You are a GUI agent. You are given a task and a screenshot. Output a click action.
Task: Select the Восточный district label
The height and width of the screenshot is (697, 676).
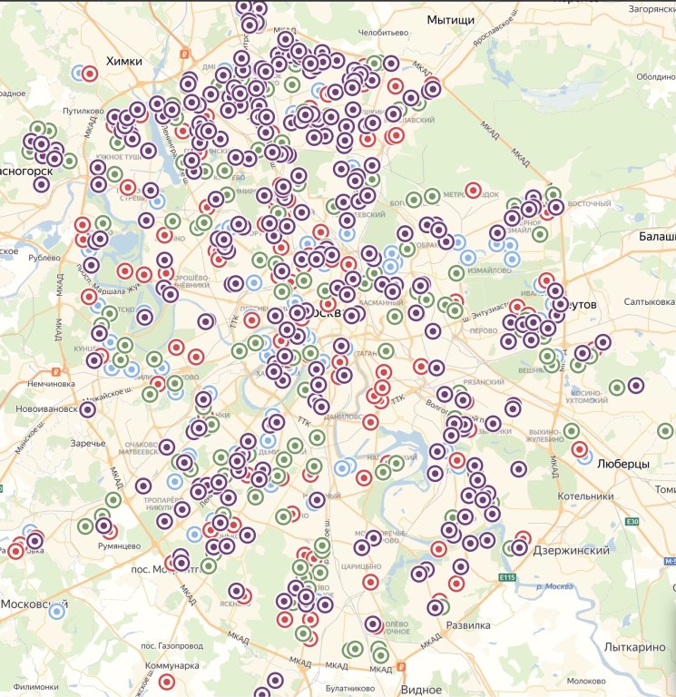589,204
